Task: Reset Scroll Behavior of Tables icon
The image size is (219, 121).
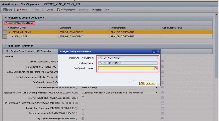Action: pyautogui.click(x=162, y=67)
